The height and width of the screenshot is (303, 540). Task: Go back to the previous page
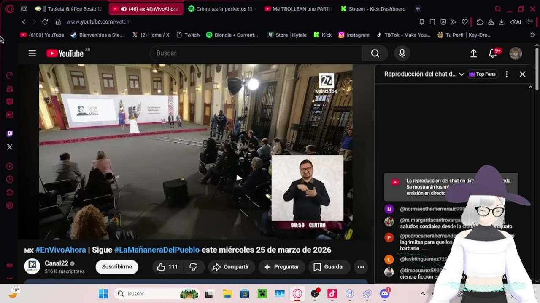[x=24, y=22]
